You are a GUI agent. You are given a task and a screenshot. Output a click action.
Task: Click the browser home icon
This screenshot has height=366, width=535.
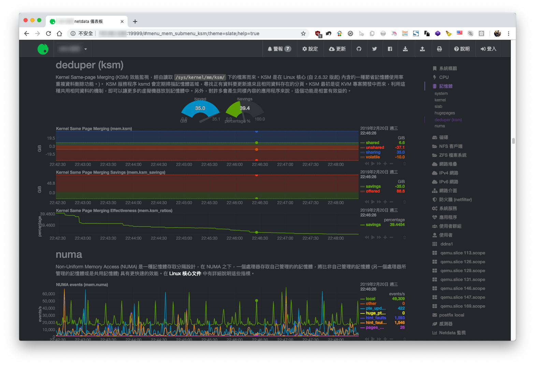tap(59, 33)
